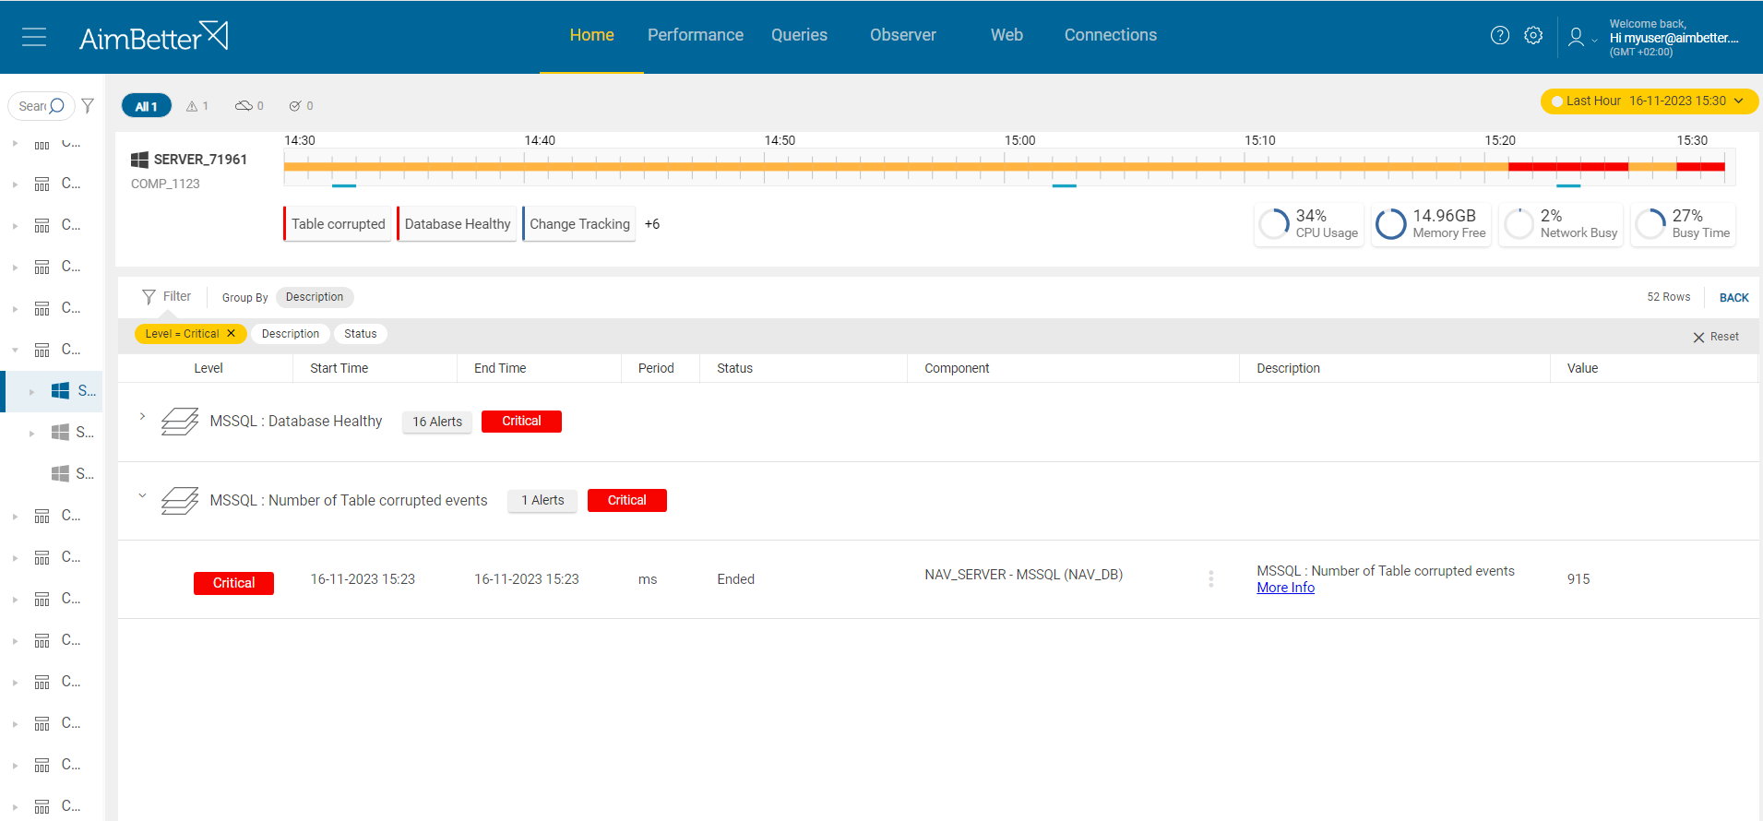Switch to the Performance tab
This screenshot has height=821, width=1763.
pyautogui.click(x=695, y=35)
